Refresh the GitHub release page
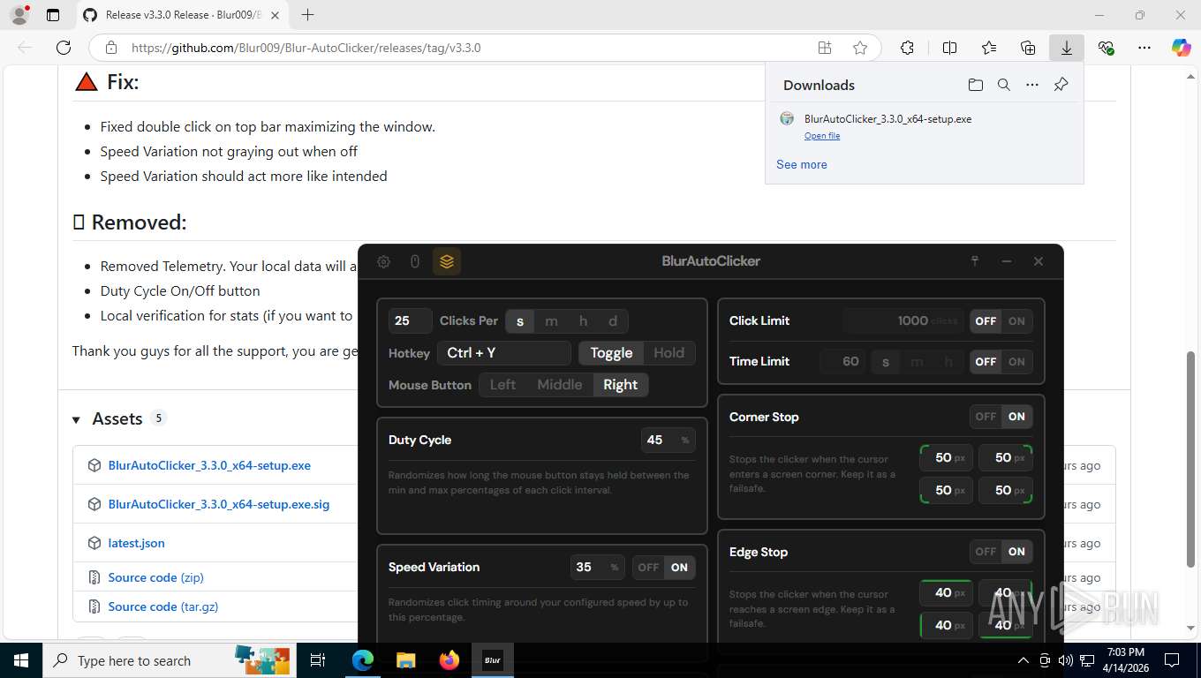The height and width of the screenshot is (678, 1201). [x=63, y=48]
